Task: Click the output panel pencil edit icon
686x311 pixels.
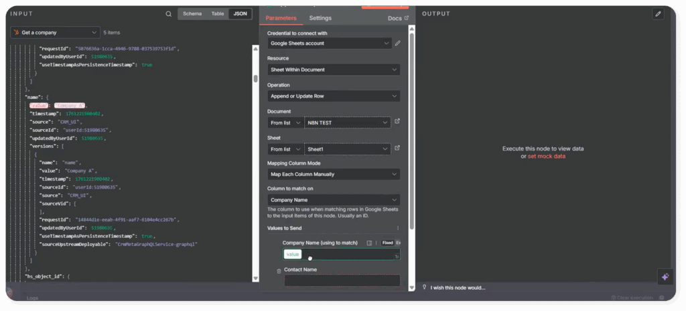Action: tap(658, 14)
